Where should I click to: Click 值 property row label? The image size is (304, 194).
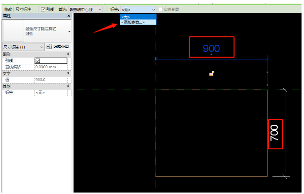pyautogui.click(x=7, y=80)
